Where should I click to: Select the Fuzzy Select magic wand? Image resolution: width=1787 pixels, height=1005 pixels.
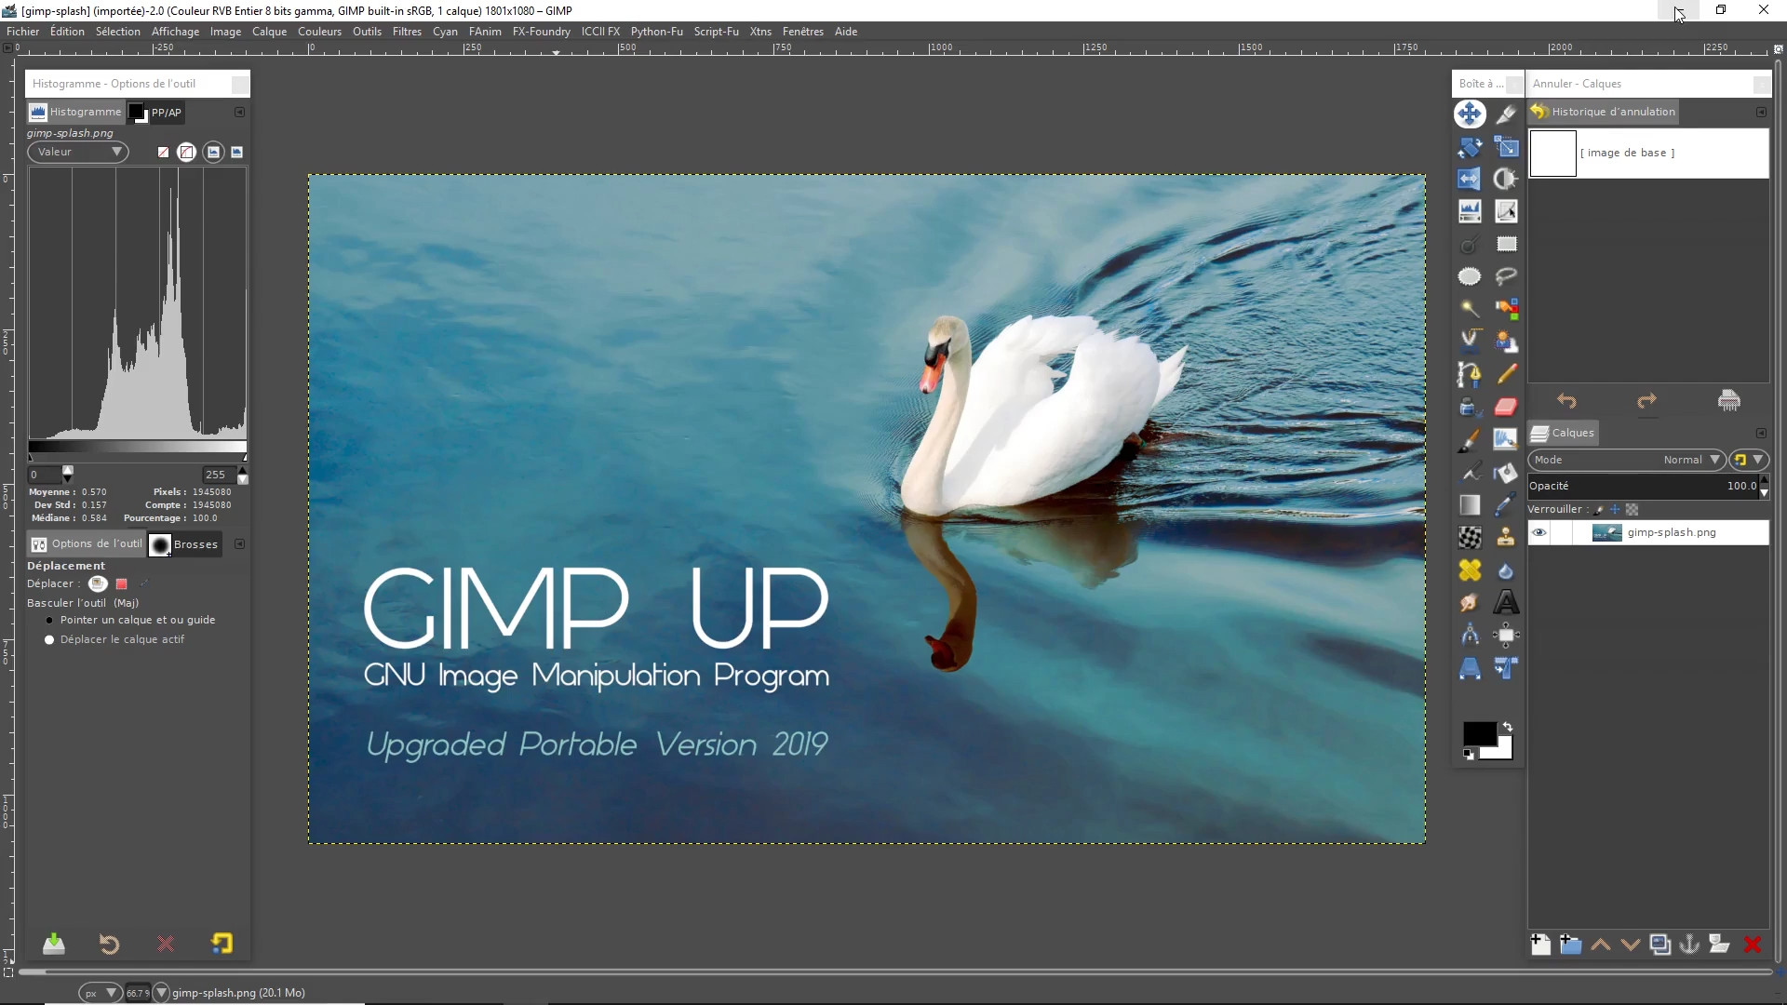click(1470, 309)
